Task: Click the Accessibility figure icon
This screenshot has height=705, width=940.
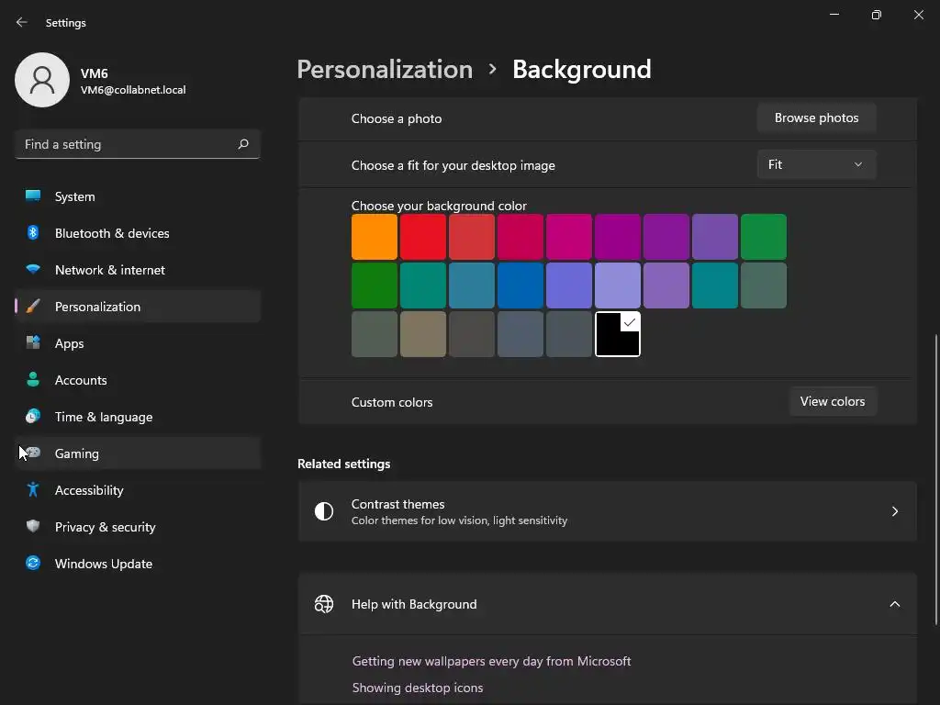Action: (33, 490)
